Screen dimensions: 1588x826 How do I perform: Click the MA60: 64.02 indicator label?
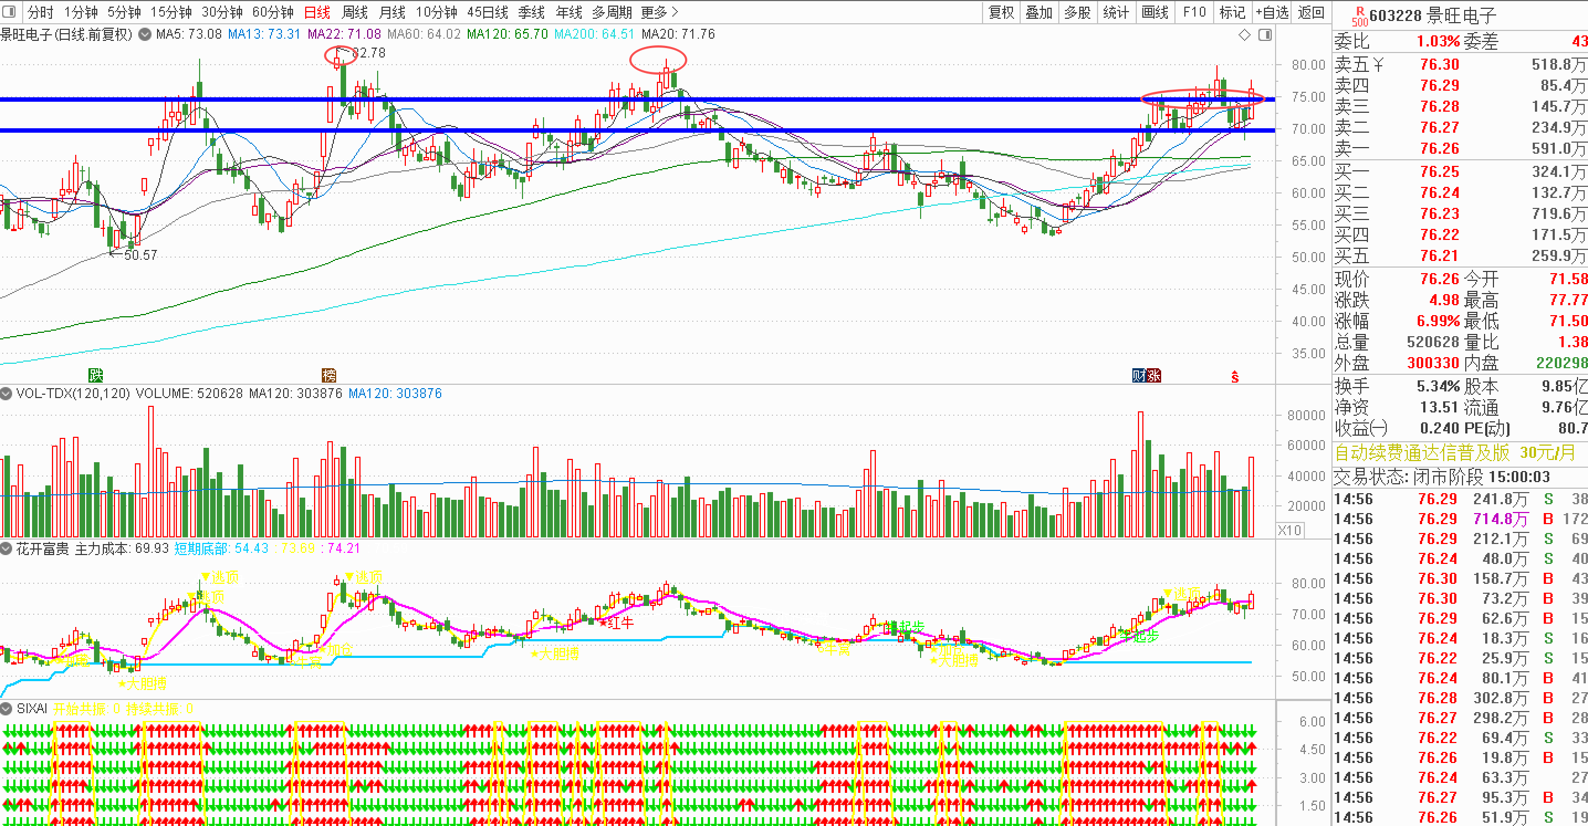(424, 34)
